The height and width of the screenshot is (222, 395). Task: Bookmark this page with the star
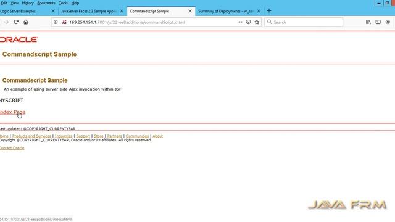[x=257, y=22]
